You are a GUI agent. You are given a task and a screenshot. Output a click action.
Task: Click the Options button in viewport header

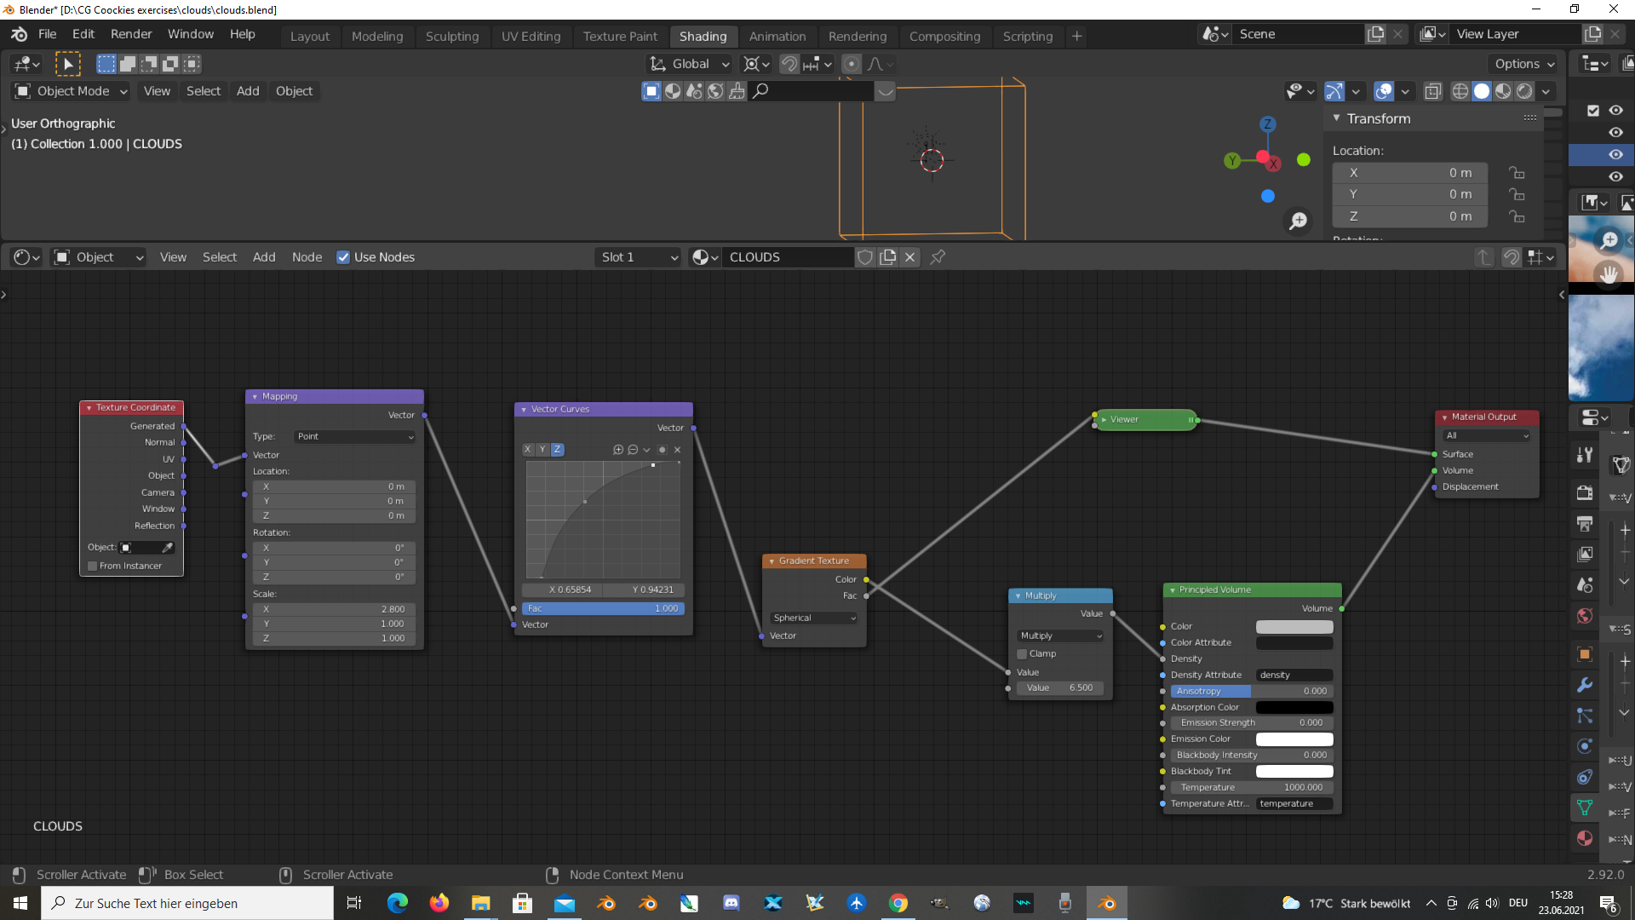click(1523, 64)
